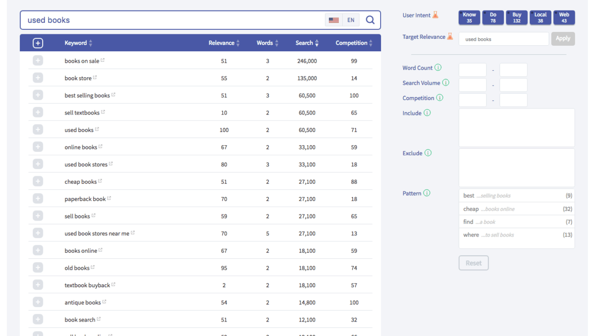Toggle the Know intent filter
This screenshot has width=597, height=336.
(469, 17)
